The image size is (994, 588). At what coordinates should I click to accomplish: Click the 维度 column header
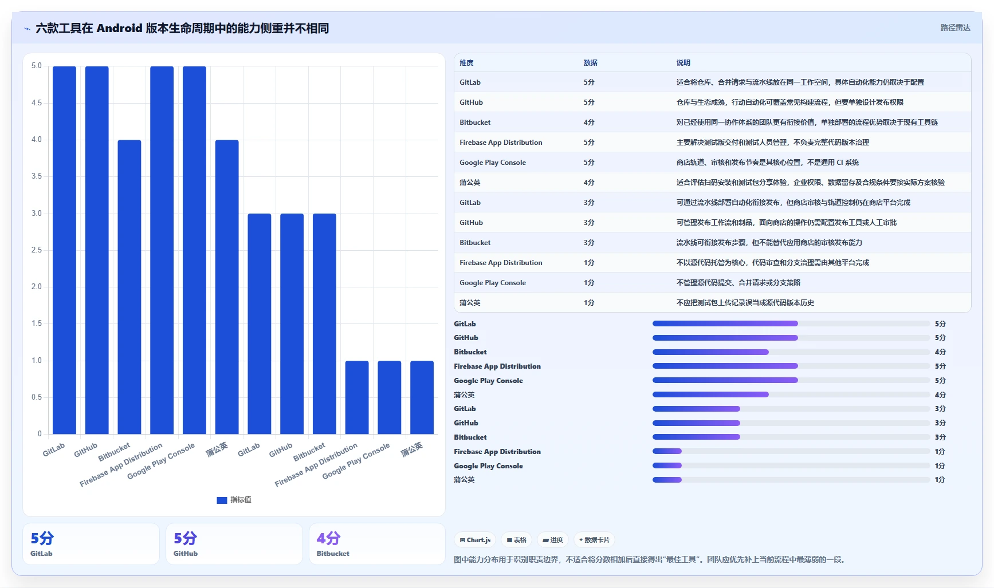point(466,63)
